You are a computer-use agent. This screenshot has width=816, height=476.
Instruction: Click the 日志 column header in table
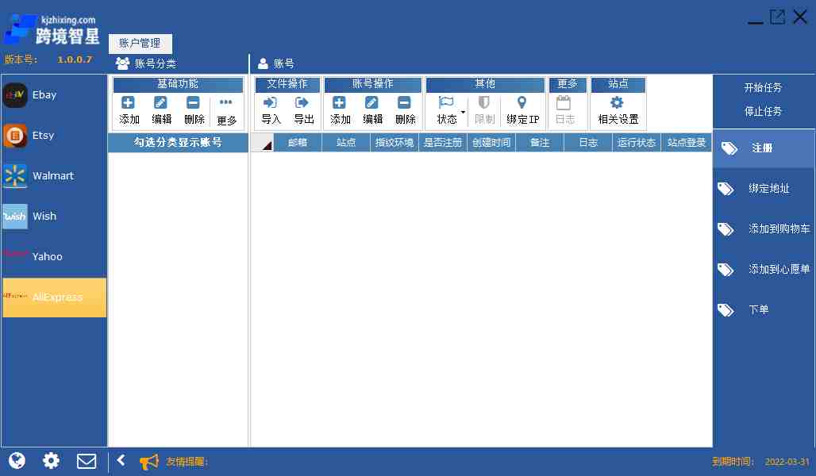click(x=588, y=143)
